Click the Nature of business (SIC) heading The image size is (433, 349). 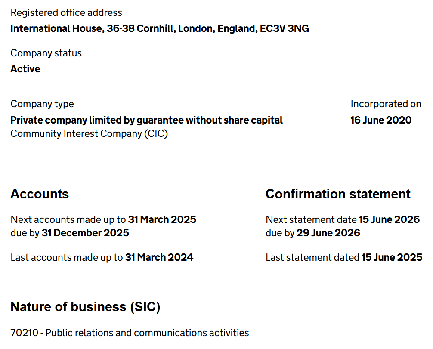point(85,307)
